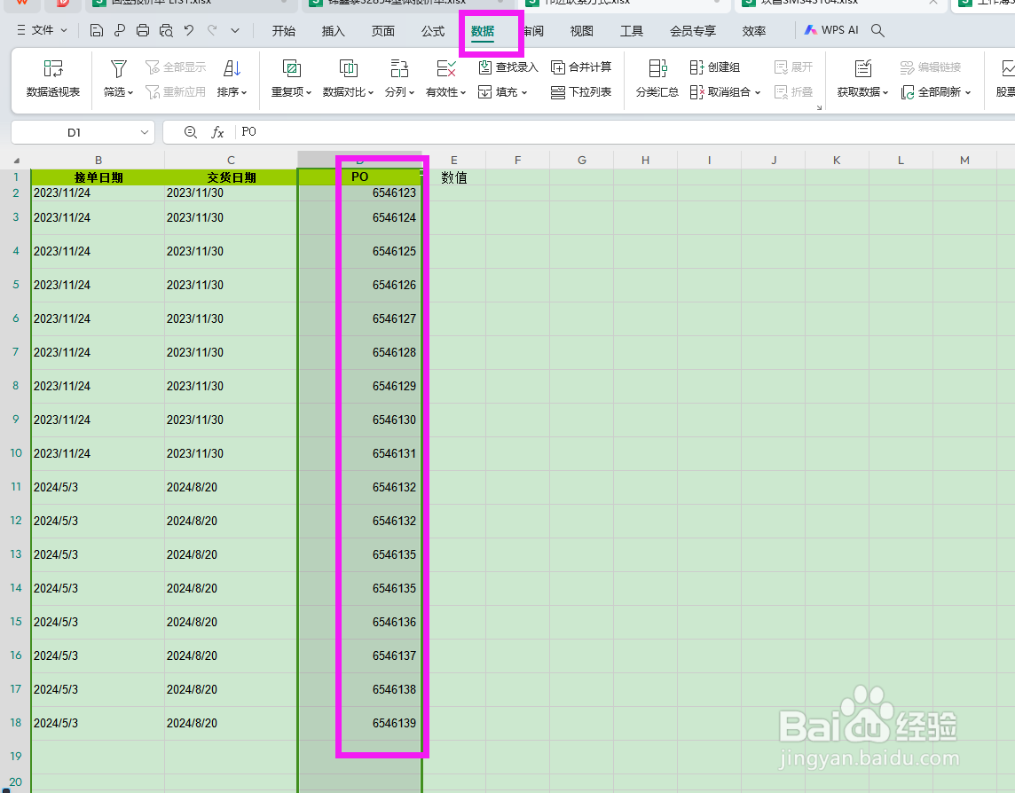Open Print Preview icon
Image resolution: width=1015 pixels, height=793 pixels.
click(167, 30)
